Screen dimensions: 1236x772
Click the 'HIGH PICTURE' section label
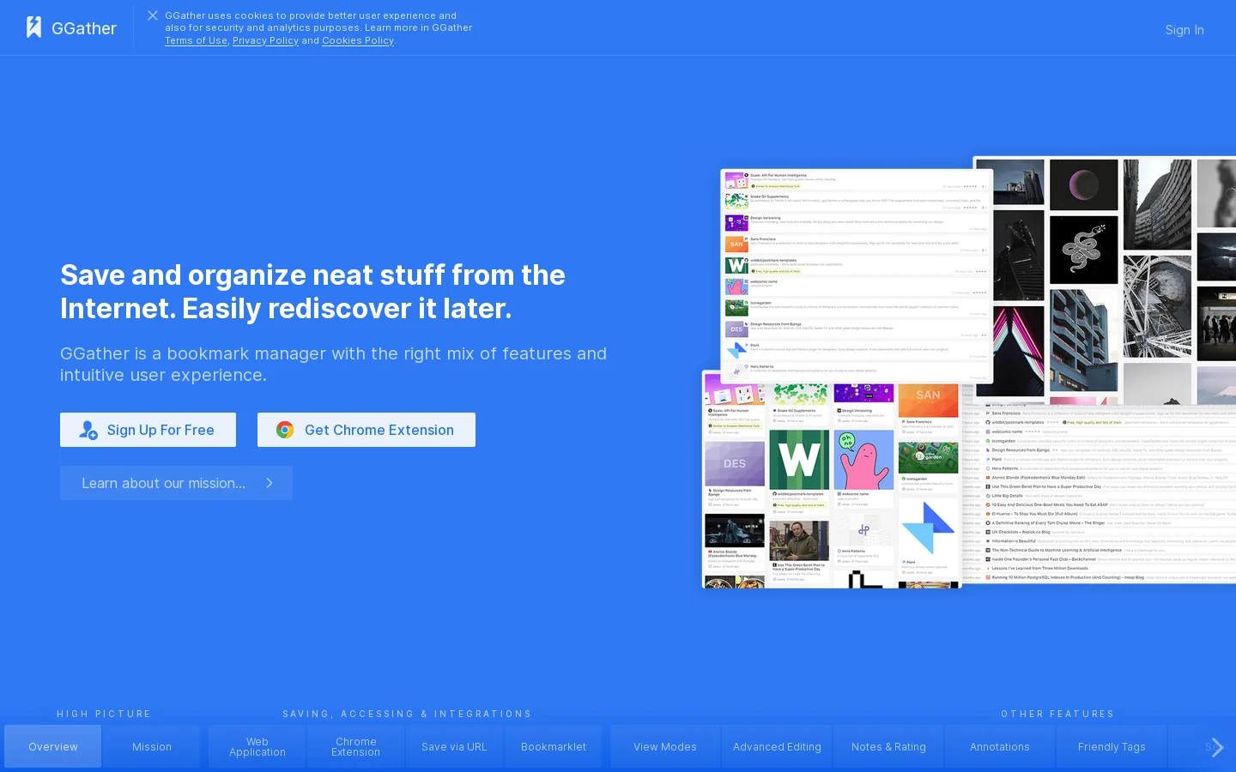pyautogui.click(x=104, y=714)
